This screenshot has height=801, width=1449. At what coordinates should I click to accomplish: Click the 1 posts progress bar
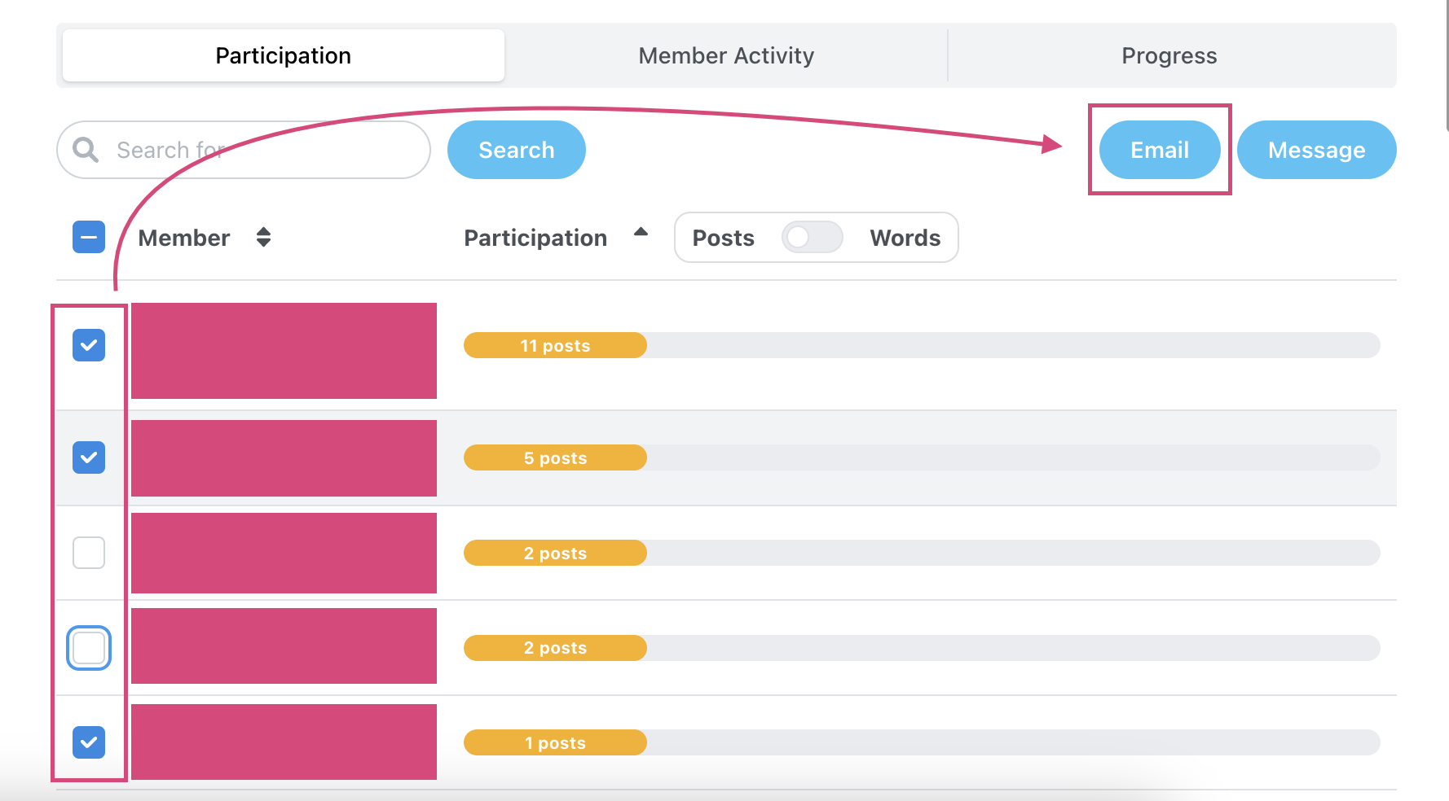(922, 742)
